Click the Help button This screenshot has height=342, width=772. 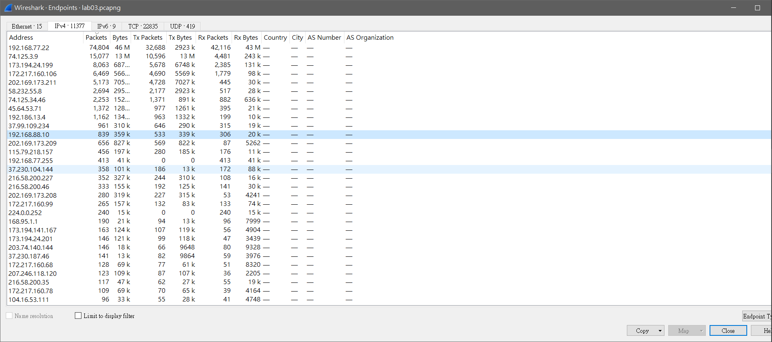[762, 330]
